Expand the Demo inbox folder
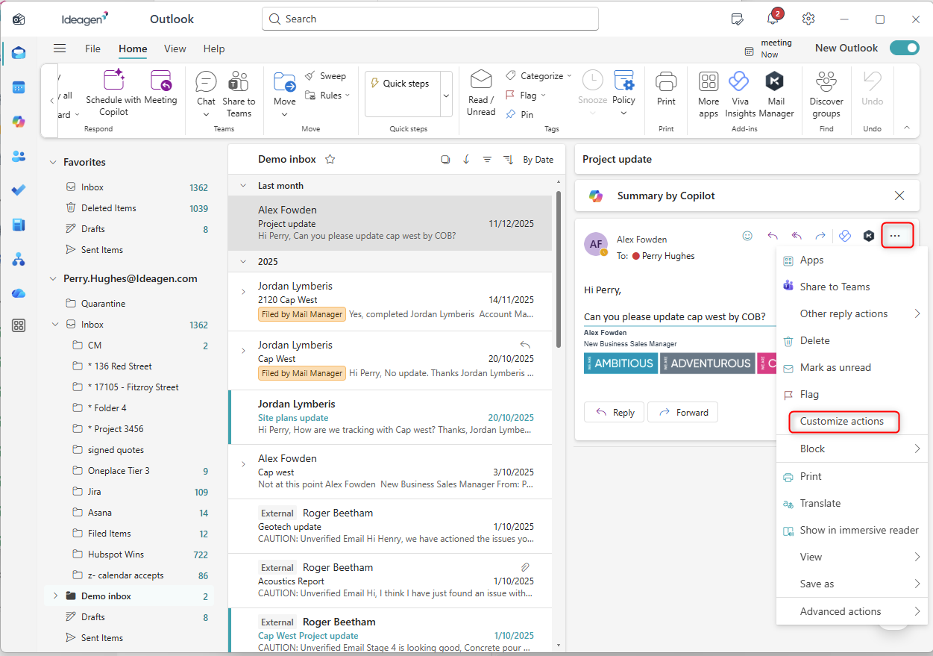The image size is (933, 656). pyautogui.click(x=54, y=596)
